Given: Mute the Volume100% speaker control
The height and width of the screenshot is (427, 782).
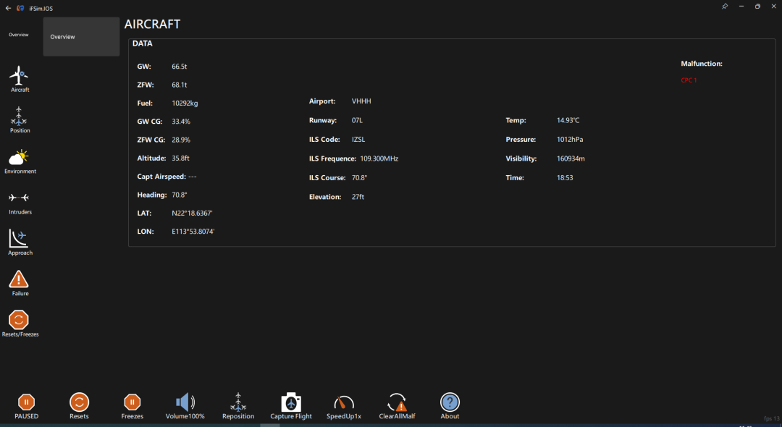Looking at the screenshot, I should (185, 403).
